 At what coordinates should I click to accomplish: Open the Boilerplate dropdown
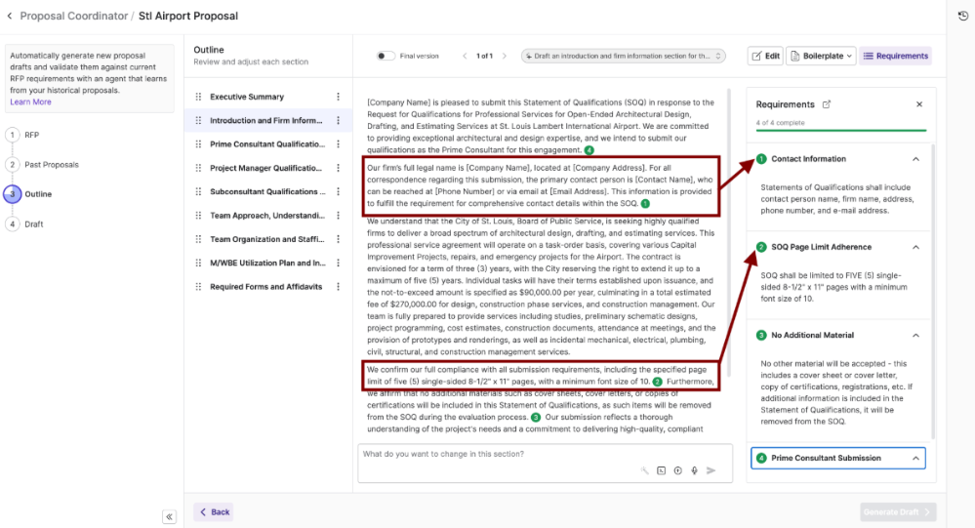tap(821, 56)
